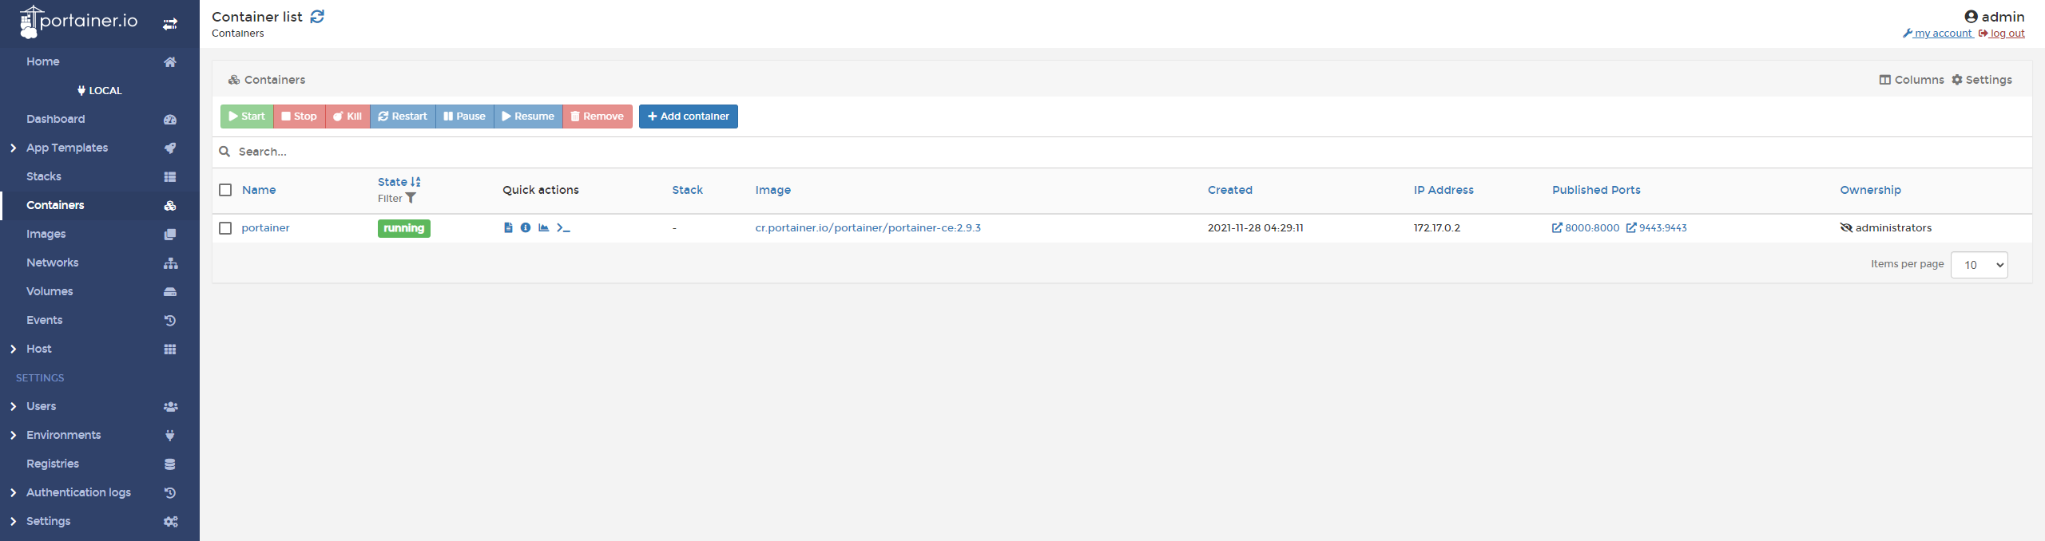The image size is (2045, 541).
Task: Click the Restart button
Action: [x=403, y=116]
